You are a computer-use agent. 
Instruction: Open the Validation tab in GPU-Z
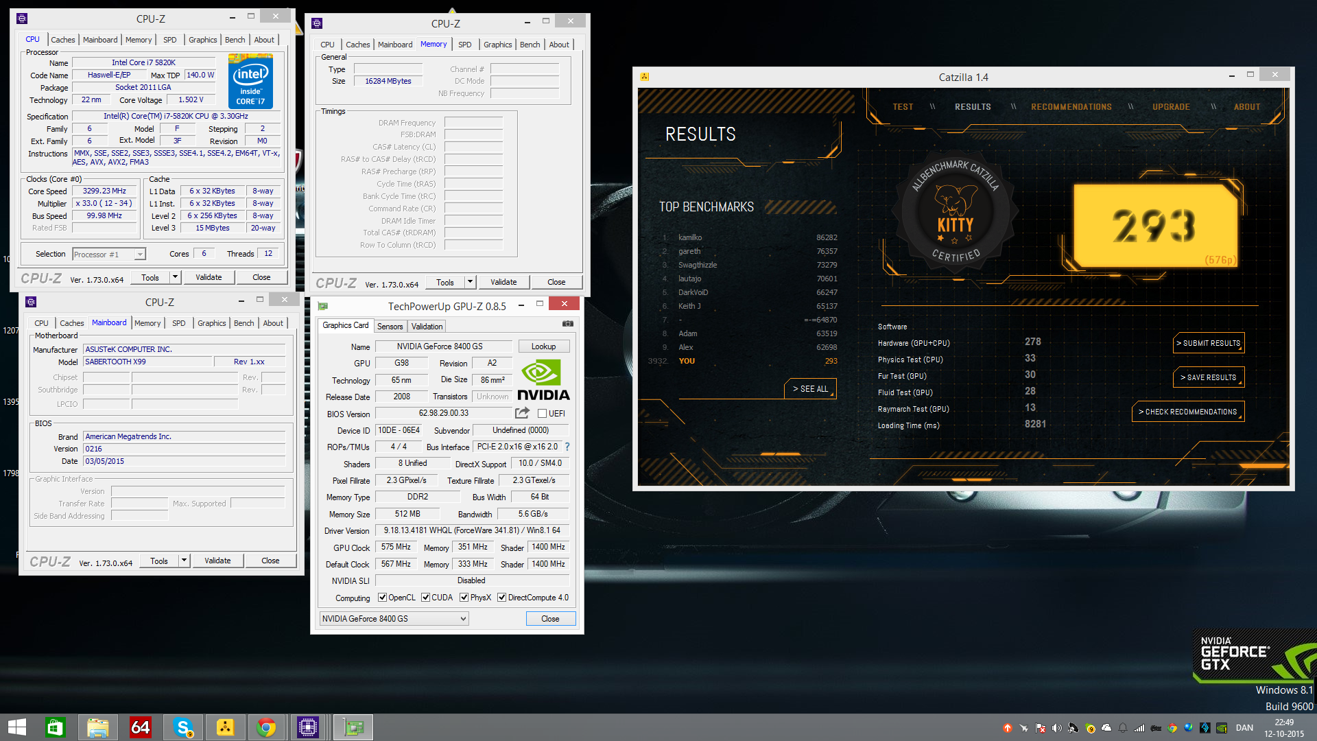pos(427,327)
